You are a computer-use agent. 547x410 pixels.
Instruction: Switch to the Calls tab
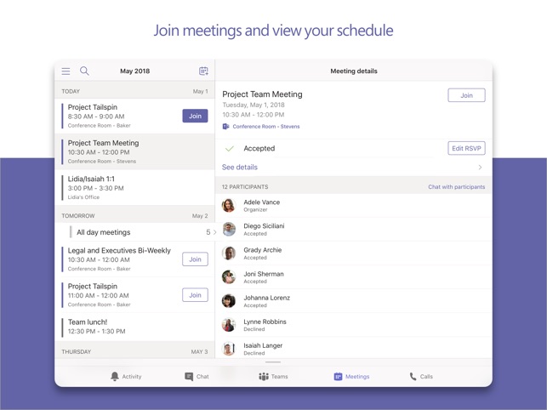pyautogui.click(x=421, y=377)
